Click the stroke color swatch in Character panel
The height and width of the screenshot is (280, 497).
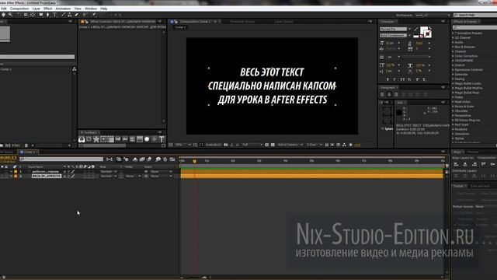coord(429,34)
